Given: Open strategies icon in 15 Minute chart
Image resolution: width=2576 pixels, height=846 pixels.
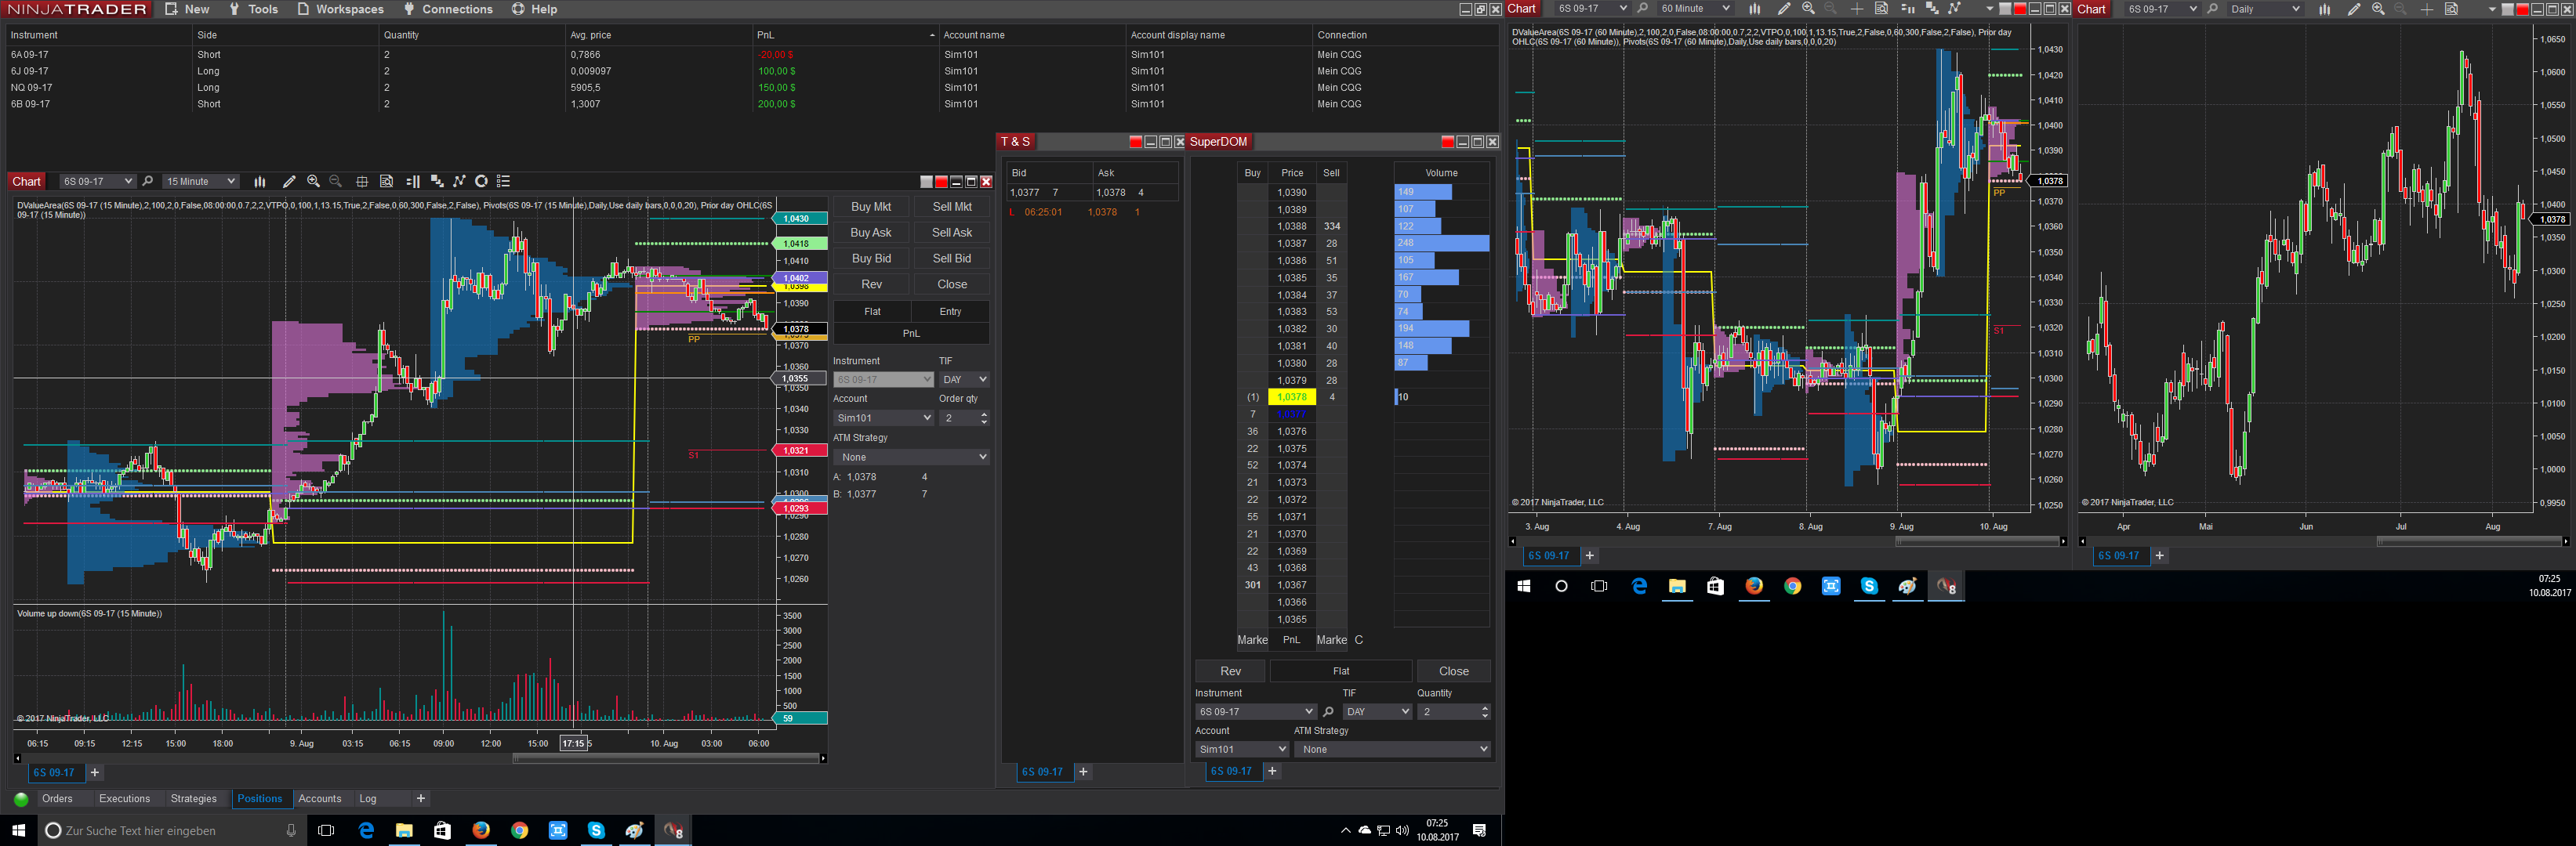Looking at the screenshot, I should click(x=459, y=182).
